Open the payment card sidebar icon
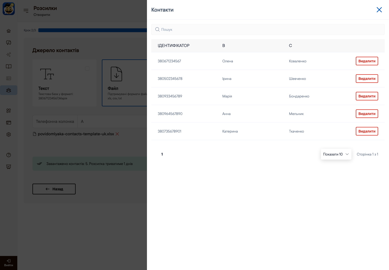The image size is (389, 270). tap(9, 123)
